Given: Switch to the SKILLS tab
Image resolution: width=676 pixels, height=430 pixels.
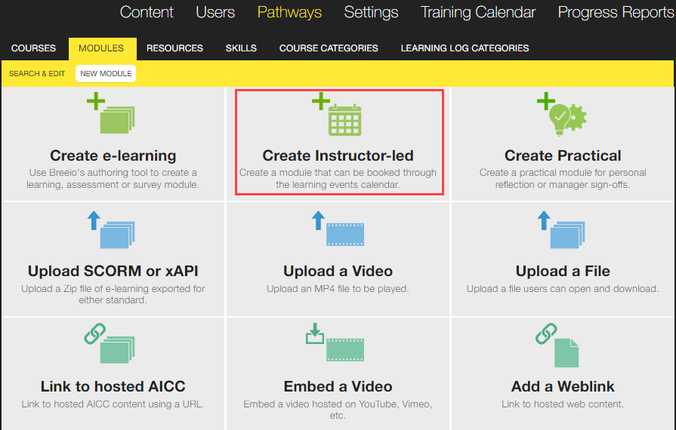Looking at the screenshot, I should click(x=241, y=48).
